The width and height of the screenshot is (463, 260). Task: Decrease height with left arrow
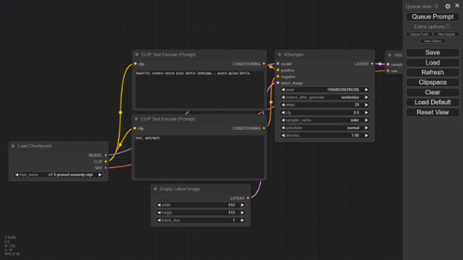point(159,212)
